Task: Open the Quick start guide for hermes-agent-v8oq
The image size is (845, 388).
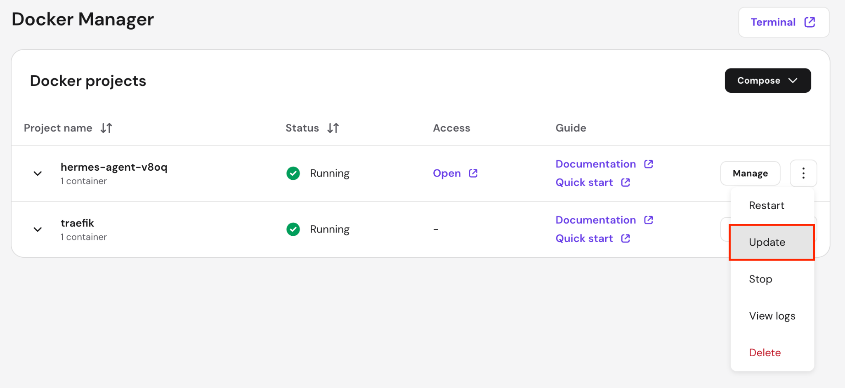Action: pyautogui.click(x=584, y=182)
